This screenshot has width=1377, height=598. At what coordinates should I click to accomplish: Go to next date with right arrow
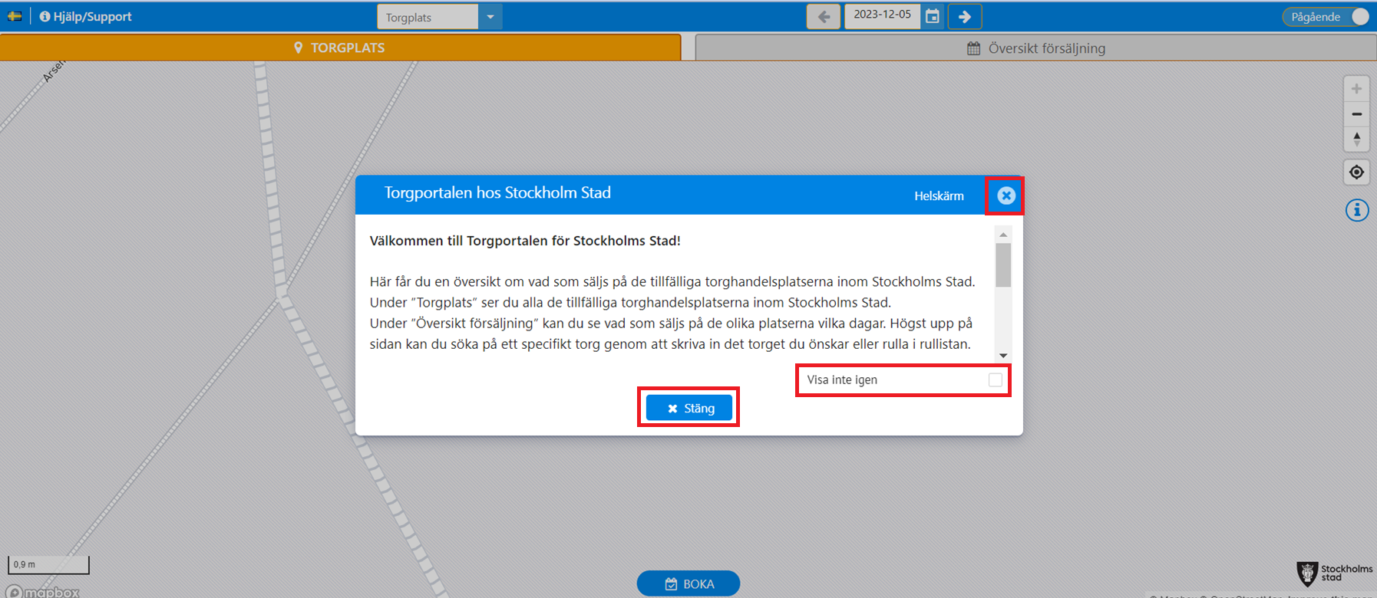(x=965, y=17)
